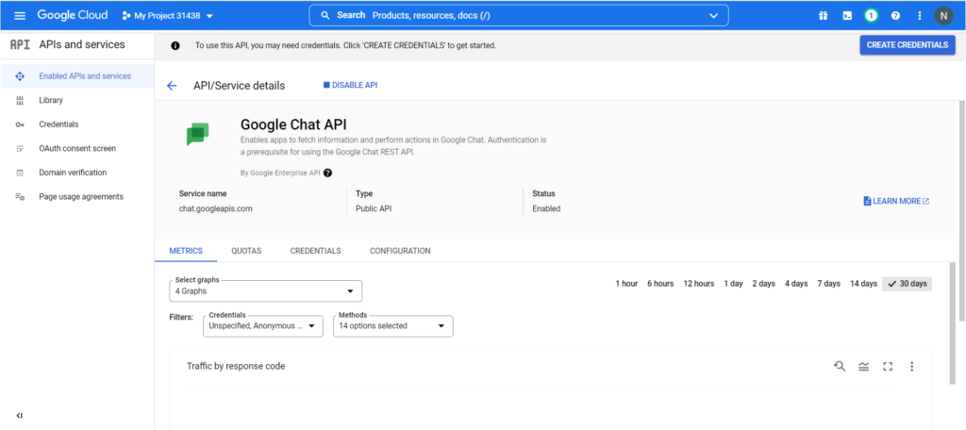Select the 1 hour time range

click(626, 284)
